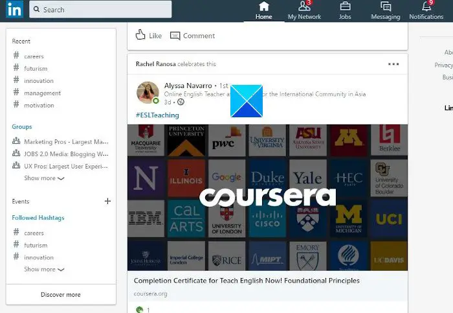453x313 pixels.
Task: Select recent hashtag futurism
Action: 36,69
